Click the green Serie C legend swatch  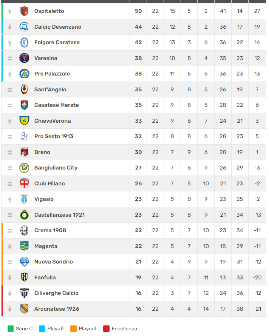point(11,328)
